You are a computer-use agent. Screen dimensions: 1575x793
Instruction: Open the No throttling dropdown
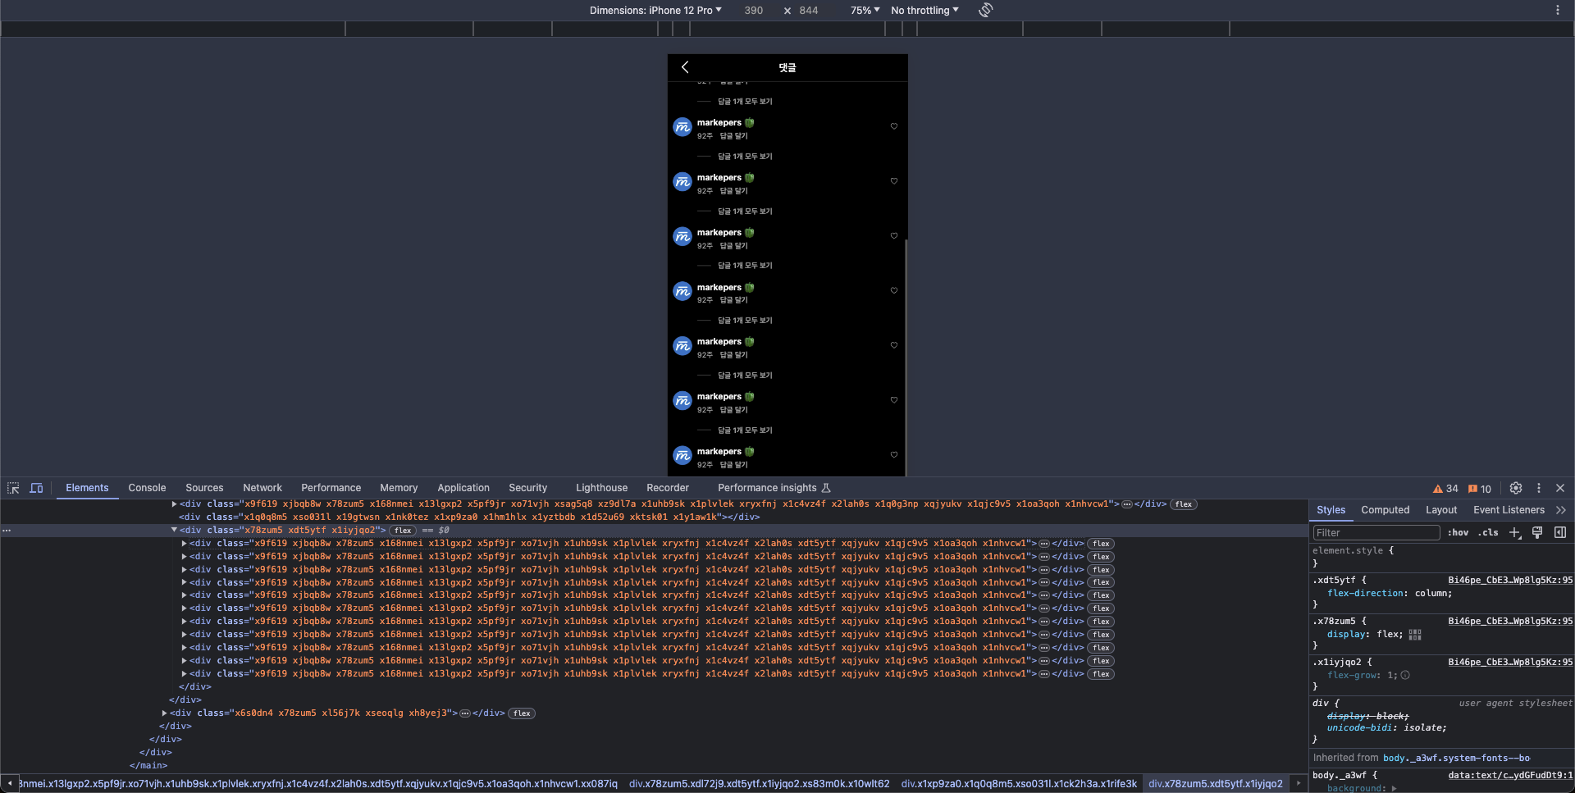(x=924, y=10)
